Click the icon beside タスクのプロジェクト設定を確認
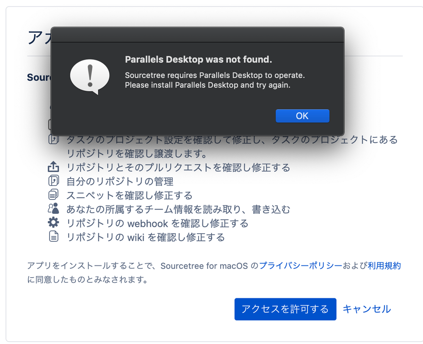The image size is (423, 344). [x=53, y=139]
